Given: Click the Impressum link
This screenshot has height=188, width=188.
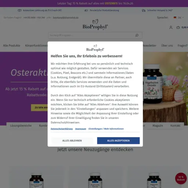Looking at the screenshot, I should coord(80,129).
